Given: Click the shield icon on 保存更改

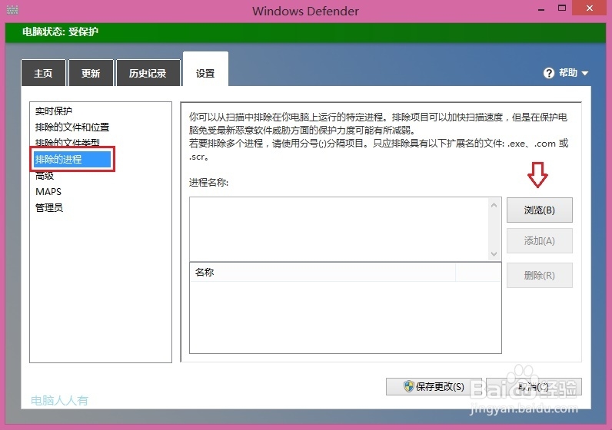Looking at the screenshot, I should click(x=409, y=386).
